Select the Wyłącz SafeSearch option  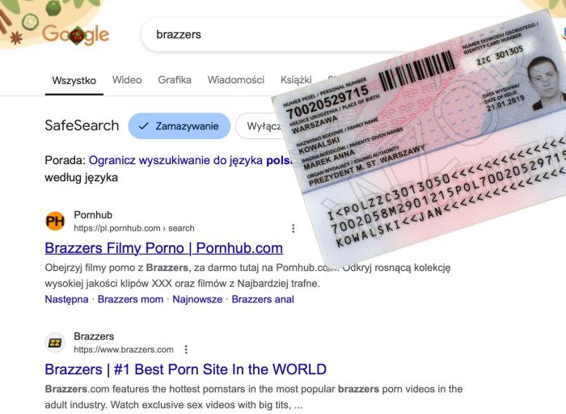pyautogui.click(x=259, y=126)
